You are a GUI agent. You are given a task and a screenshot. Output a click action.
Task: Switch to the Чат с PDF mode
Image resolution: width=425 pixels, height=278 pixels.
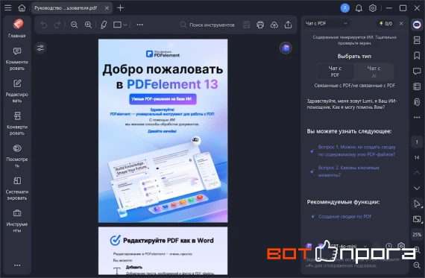(x=335, y=72)
